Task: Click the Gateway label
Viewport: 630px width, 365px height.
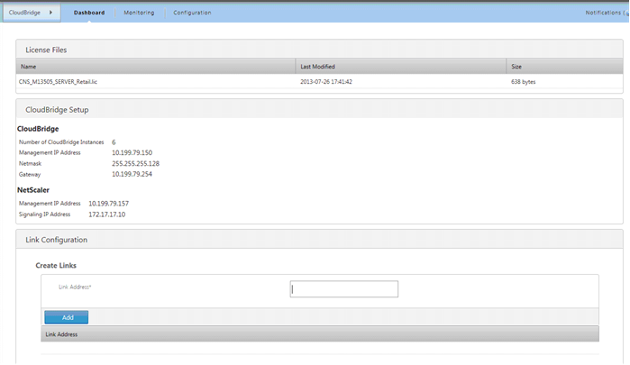Action: coord(30,175)
